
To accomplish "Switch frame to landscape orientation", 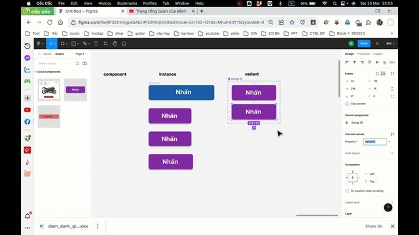I will 383,74.
